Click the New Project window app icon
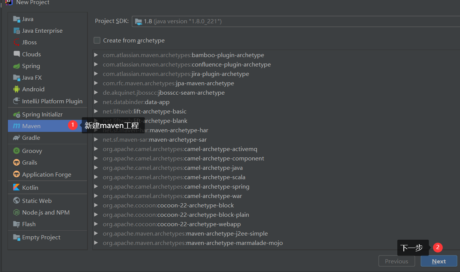Viewport: 460px width, 272px height. 9,2
